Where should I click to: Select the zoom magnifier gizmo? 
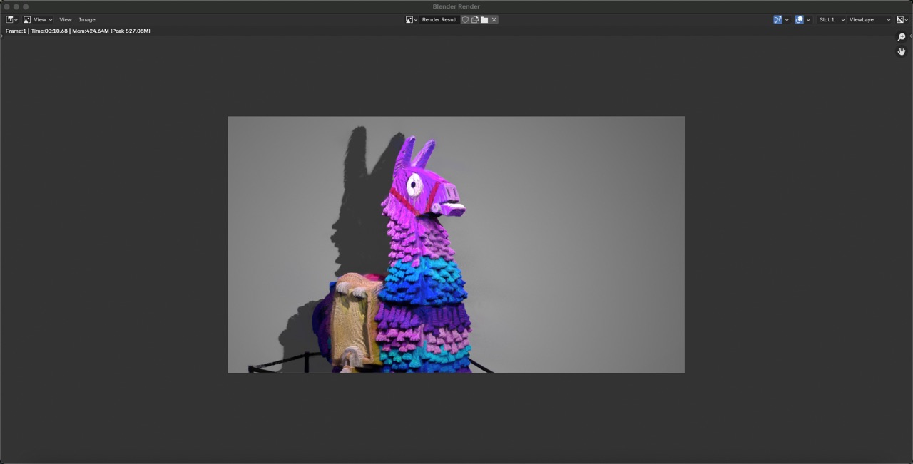tap(901, 36)
